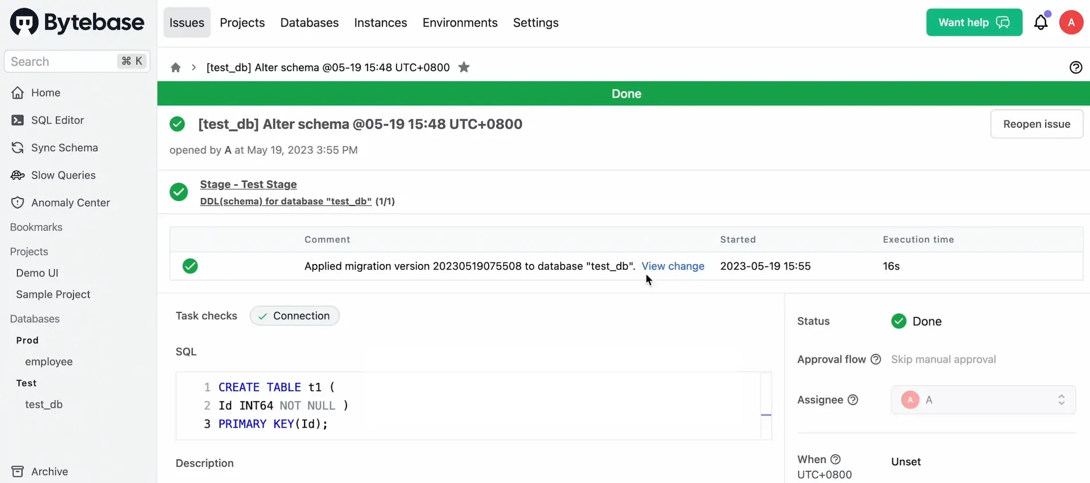Click the home breadcrumb icon
The width and height of the screenshot is (1090, 483).
coord(175,67)
